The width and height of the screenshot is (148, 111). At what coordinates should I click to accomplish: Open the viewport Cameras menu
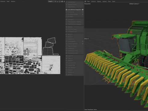(x=93, y=2)
